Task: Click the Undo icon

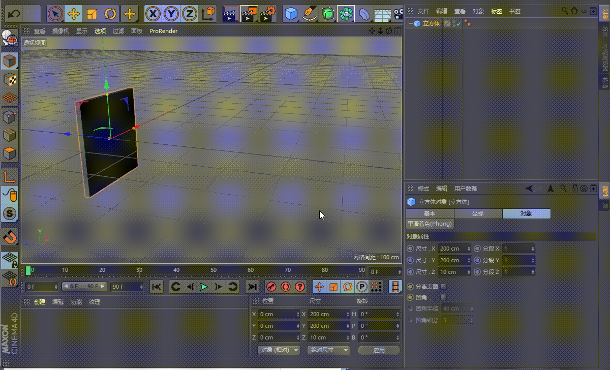Action: (x=13, y=14)
